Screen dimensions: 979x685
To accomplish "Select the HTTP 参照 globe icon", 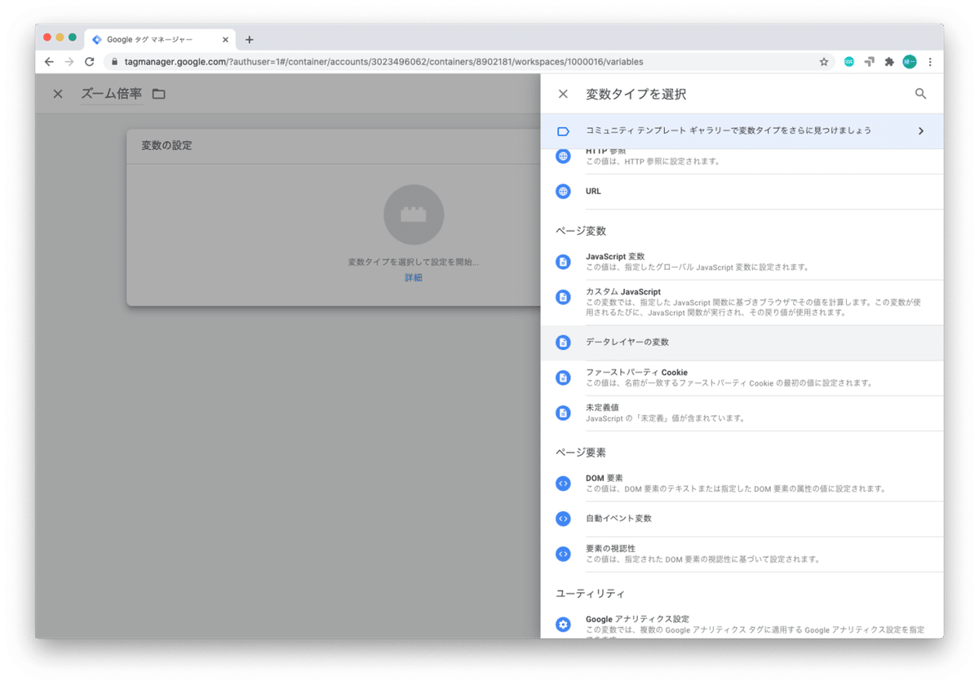I will click(563, 156).
